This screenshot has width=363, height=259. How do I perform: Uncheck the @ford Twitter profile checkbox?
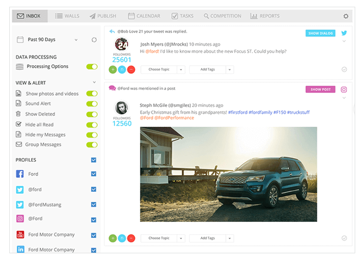[x=93, y=189]
